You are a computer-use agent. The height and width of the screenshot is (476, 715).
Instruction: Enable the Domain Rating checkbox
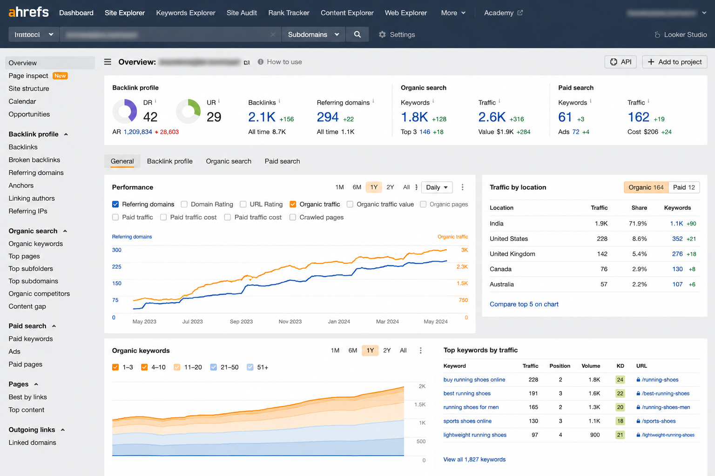pos(184,204)
